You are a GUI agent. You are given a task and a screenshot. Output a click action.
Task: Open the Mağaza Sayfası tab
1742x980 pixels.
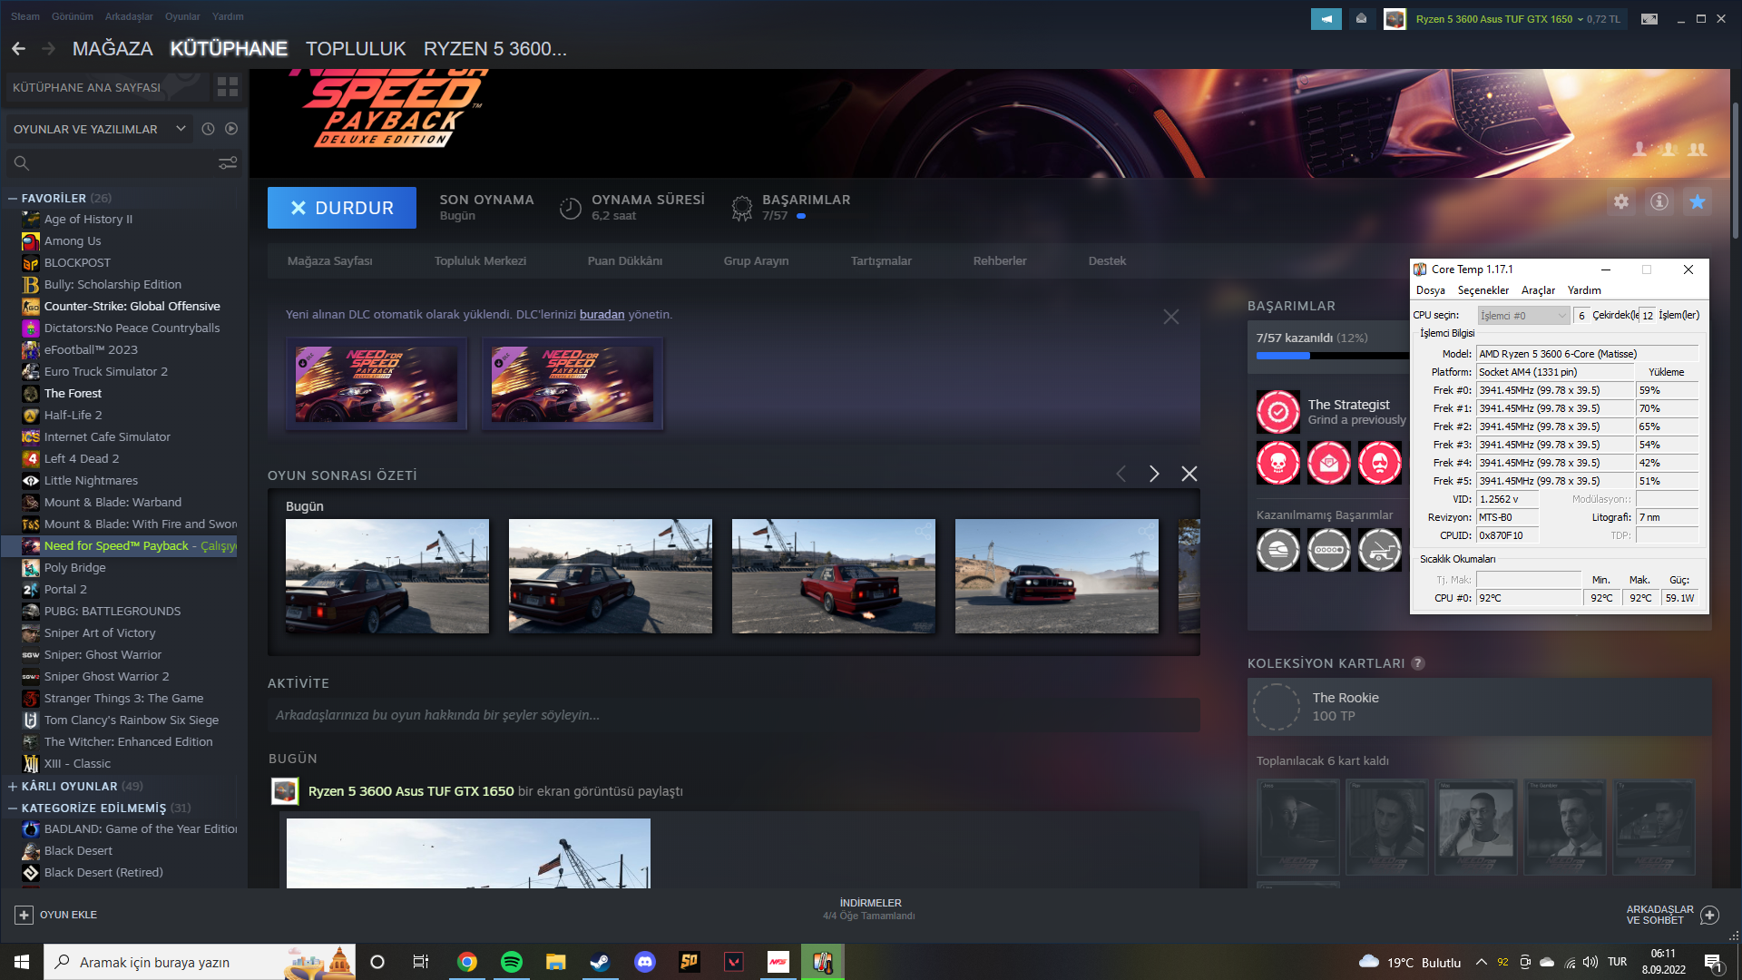pos(329,260)
